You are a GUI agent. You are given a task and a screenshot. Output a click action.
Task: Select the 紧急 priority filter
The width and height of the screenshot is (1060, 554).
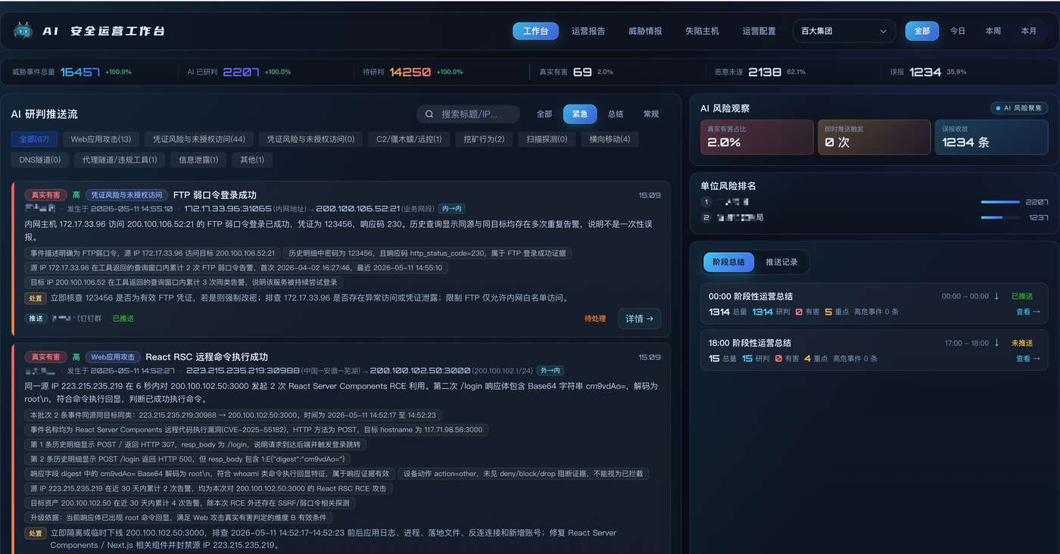point(580,114)
